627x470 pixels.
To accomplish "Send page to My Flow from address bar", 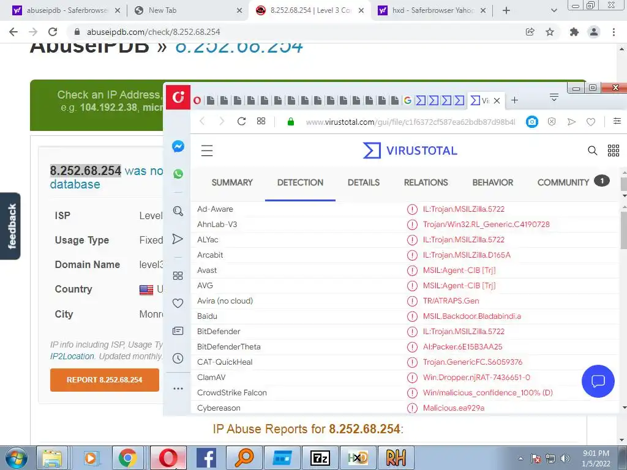I will [571, 122].
